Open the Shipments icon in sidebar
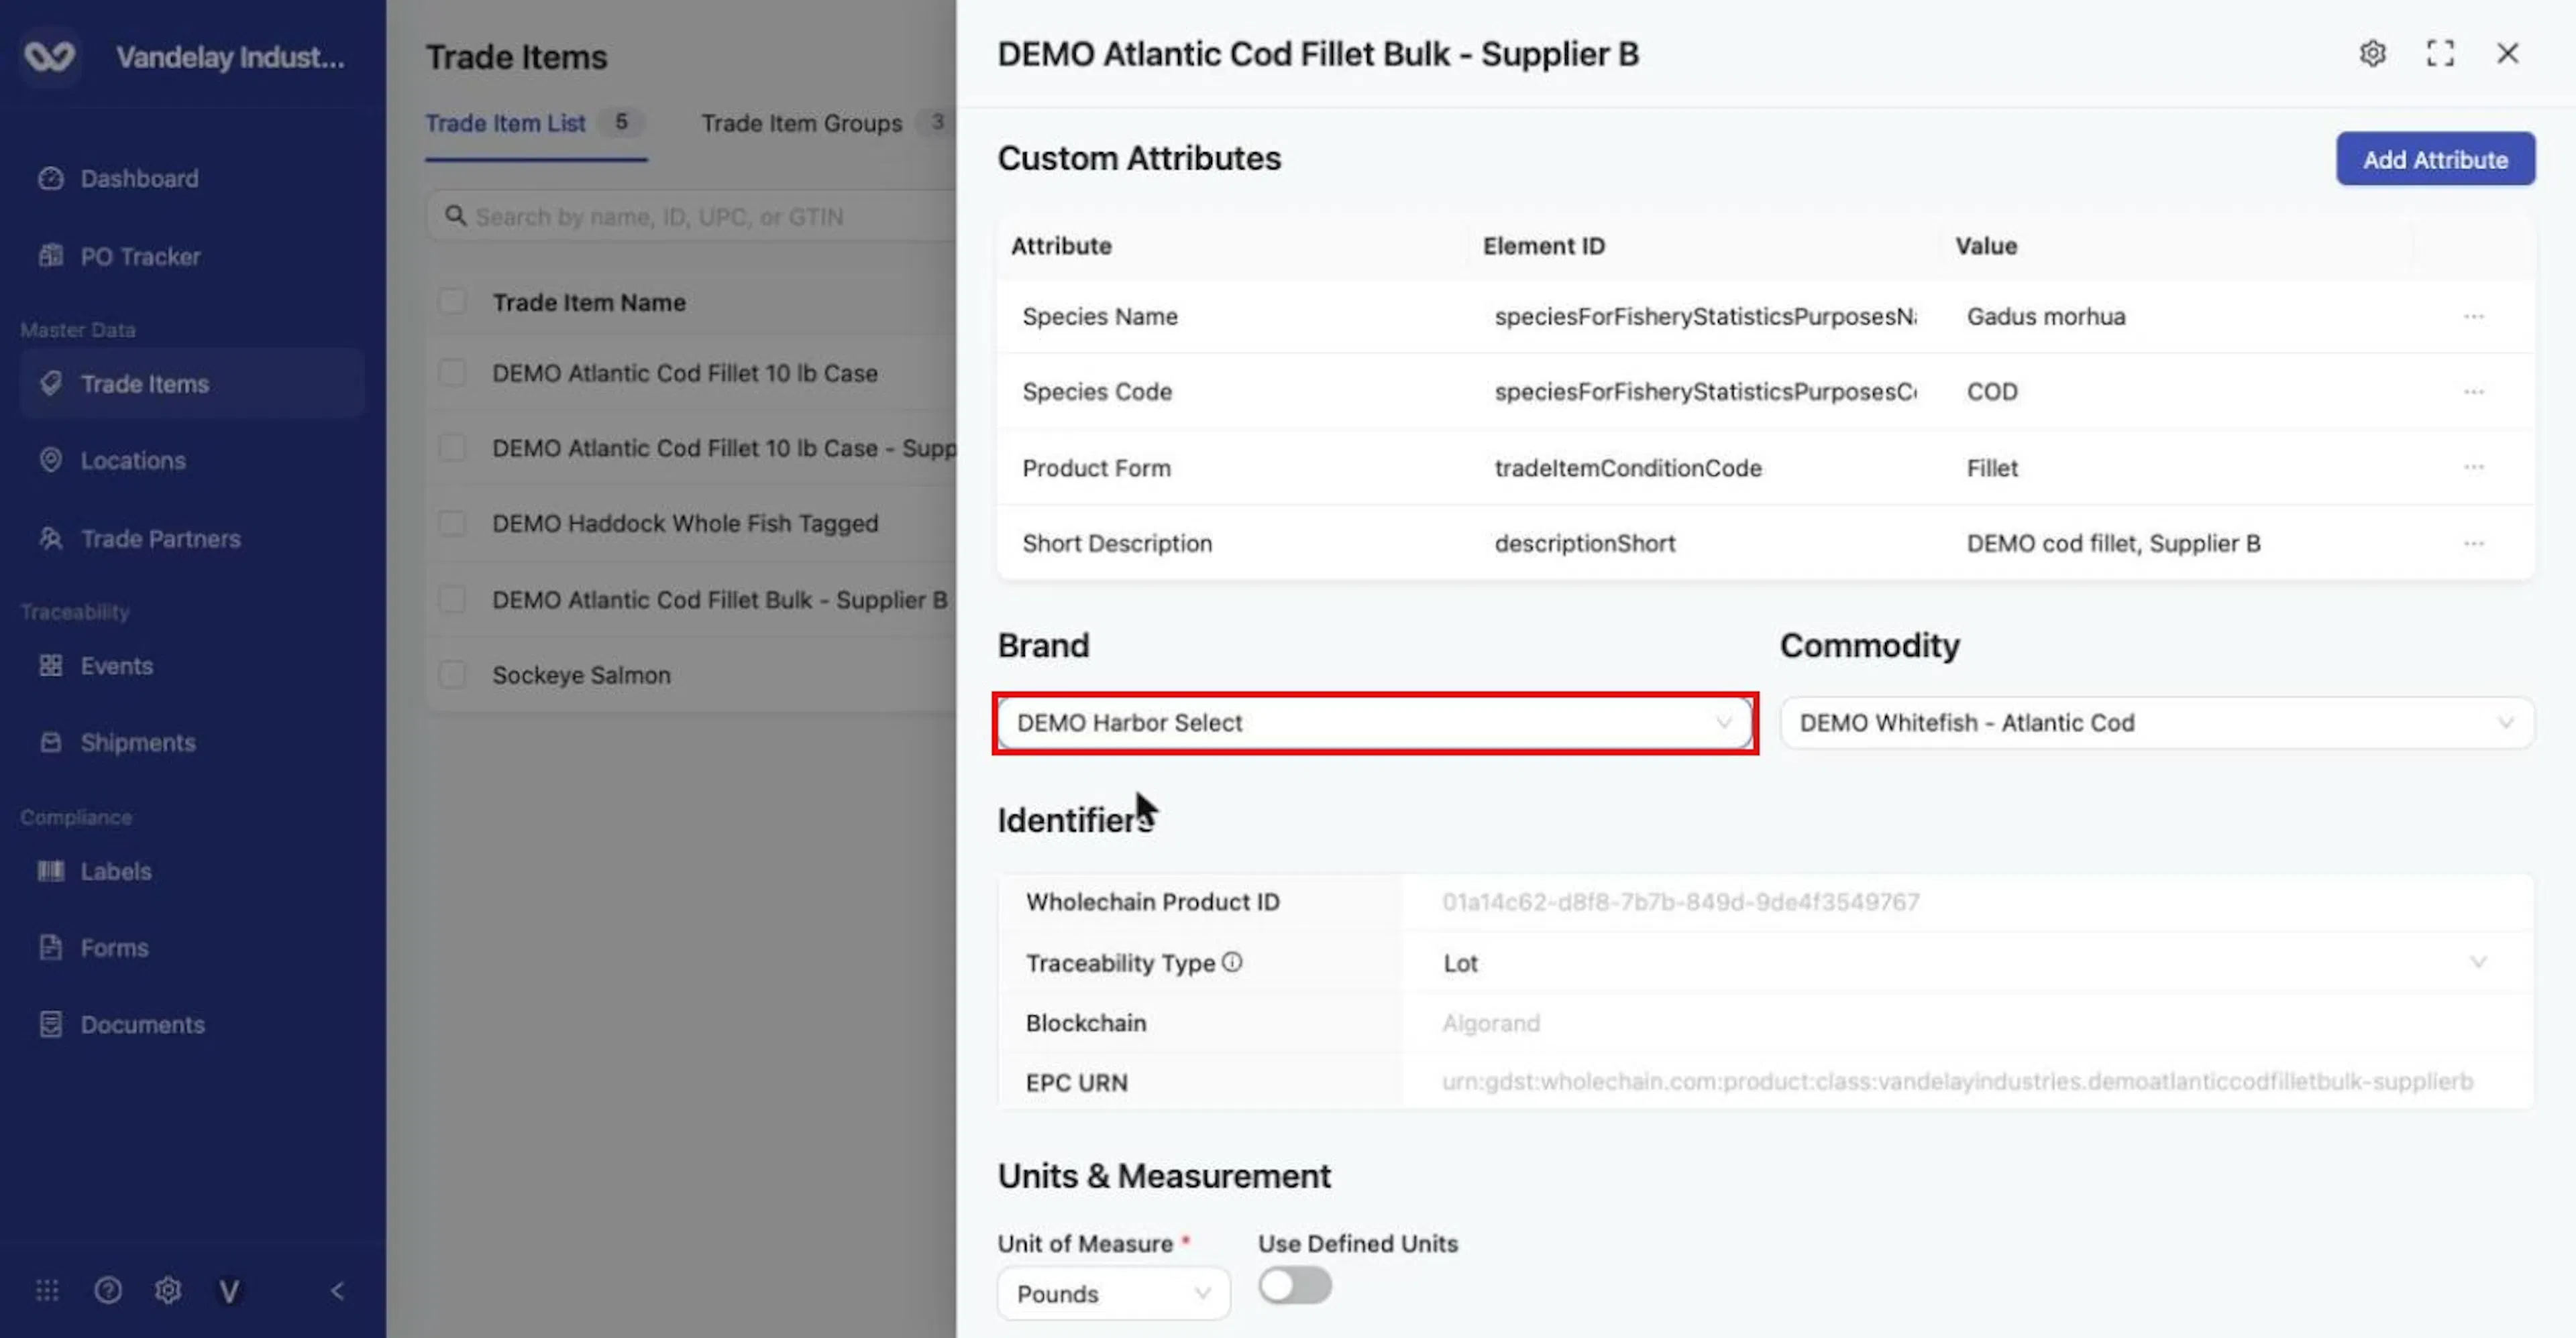 click(50, 743)
